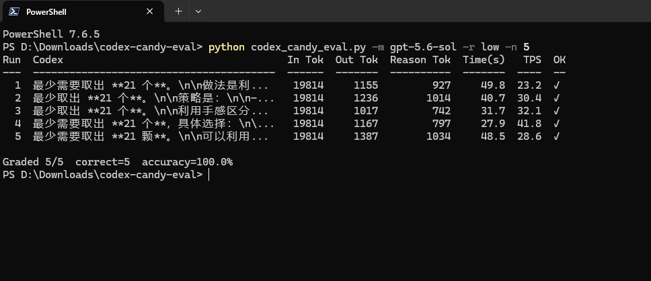
Task: Click the accuracy=100.0% summary text
Action: pos(187,162)
